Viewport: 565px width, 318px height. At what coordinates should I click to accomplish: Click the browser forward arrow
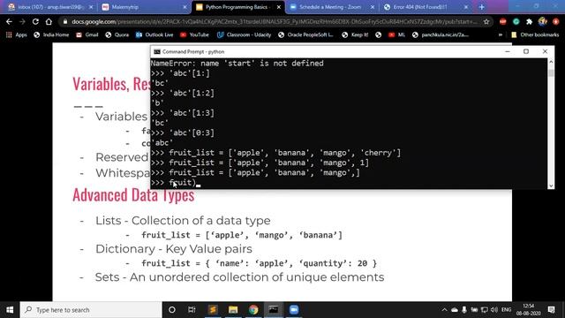click(22, 21)
